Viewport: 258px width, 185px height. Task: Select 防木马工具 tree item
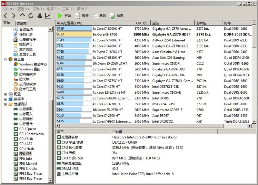coord(27,89)
